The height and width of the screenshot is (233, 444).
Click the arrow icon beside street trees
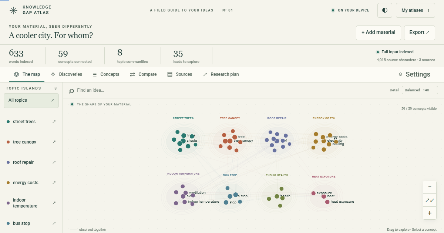[54, 121]
